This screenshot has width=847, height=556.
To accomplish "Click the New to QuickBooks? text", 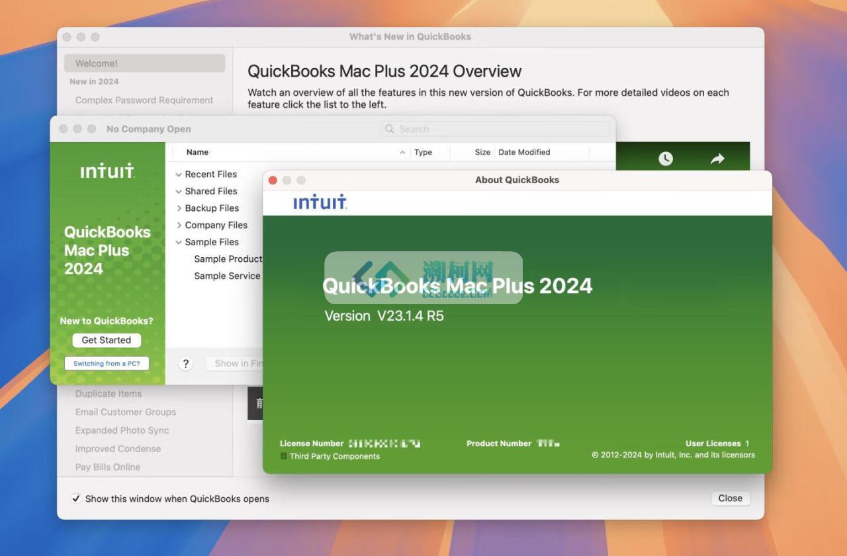I will [107, 321].
